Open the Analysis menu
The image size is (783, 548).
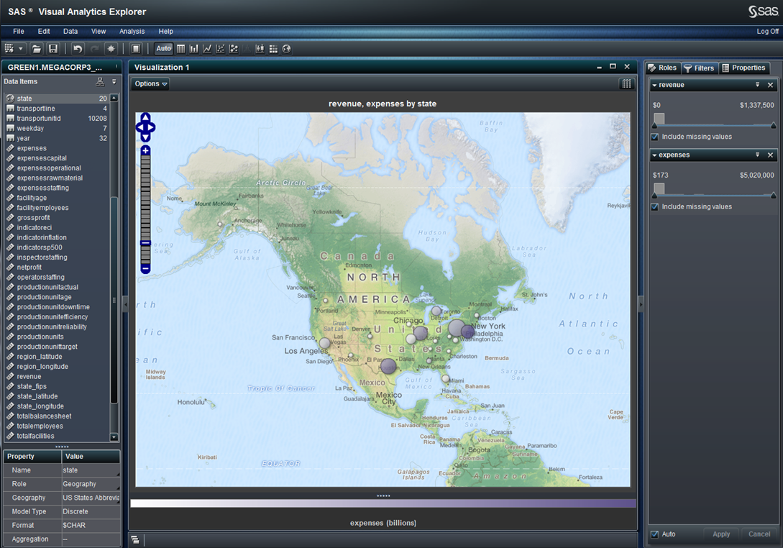[x=132, y=32]
